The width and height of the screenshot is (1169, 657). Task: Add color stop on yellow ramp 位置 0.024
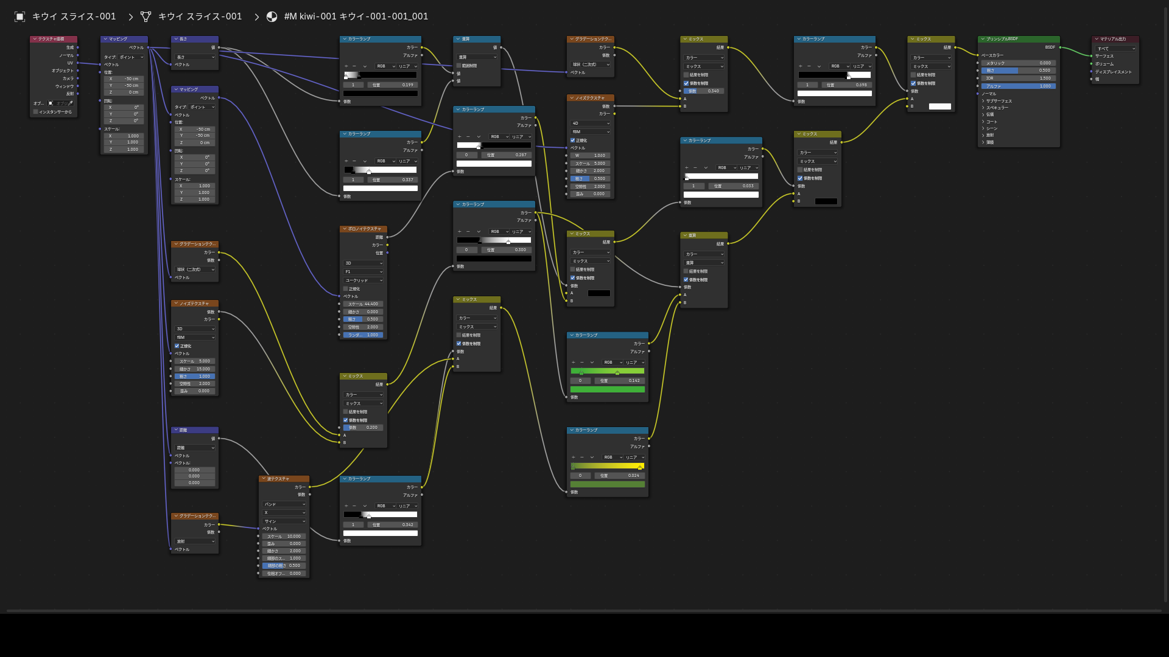(x=573, y=457)
